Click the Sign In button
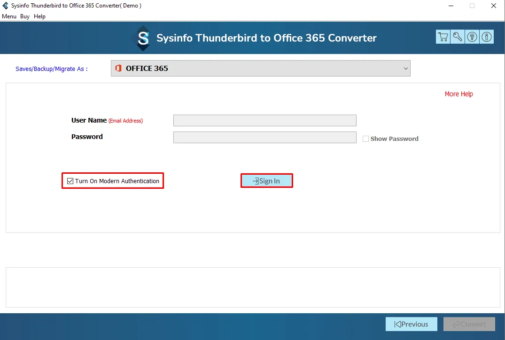 267,181
